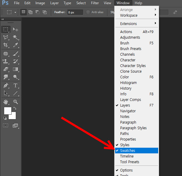182x176 pixels.
Task: Toggle the Layers panel entry
Action: click(136, 105)
